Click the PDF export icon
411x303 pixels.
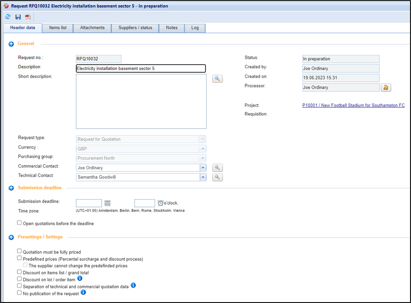pos(28,17)
